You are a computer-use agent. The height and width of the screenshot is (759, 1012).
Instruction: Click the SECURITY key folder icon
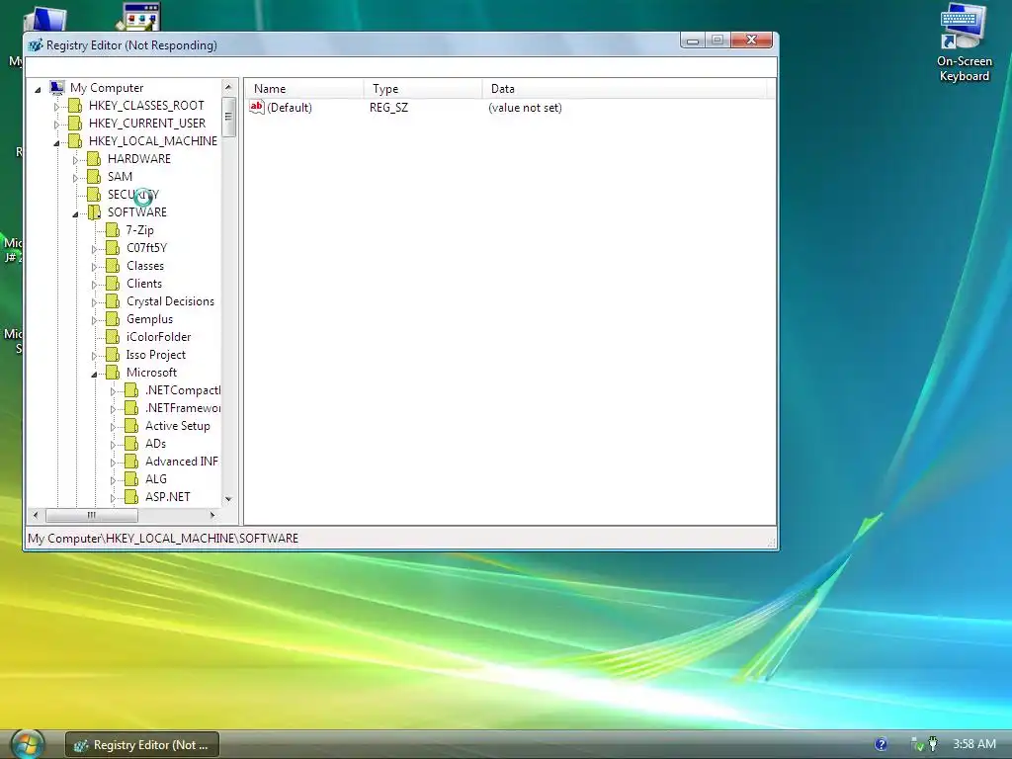tap(94, 195)
